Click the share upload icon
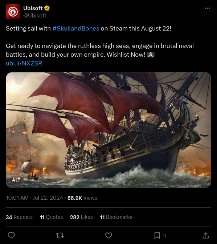The width and height of the screenshot is (217, 244). (x=206, y=235)
